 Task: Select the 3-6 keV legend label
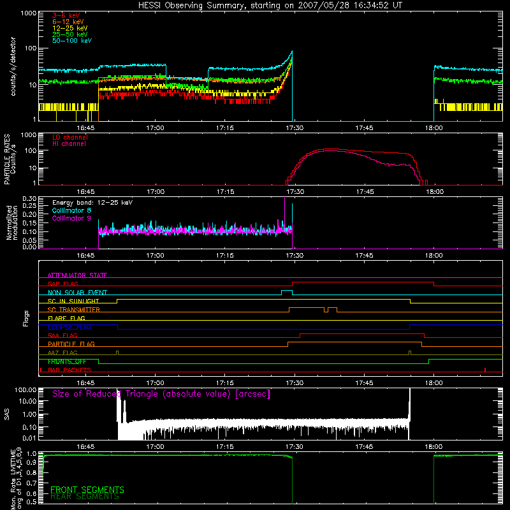[x=66, y=15]
